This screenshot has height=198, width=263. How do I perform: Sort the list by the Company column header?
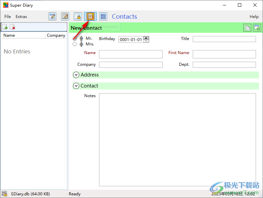56,35
